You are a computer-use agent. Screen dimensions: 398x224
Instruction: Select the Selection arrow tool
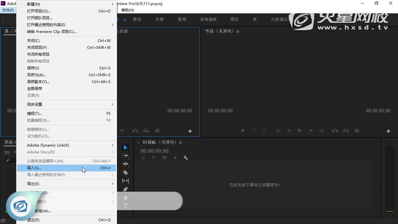[x=125, y=147]
